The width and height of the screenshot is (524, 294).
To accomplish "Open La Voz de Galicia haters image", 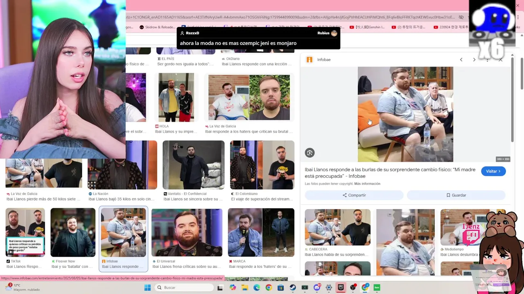I will click(x=249, y=98).
